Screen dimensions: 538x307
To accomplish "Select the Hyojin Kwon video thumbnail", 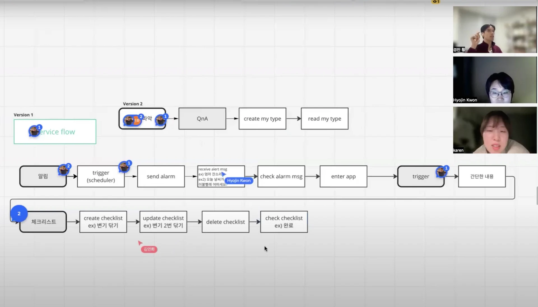I will (x=495, y=80).
